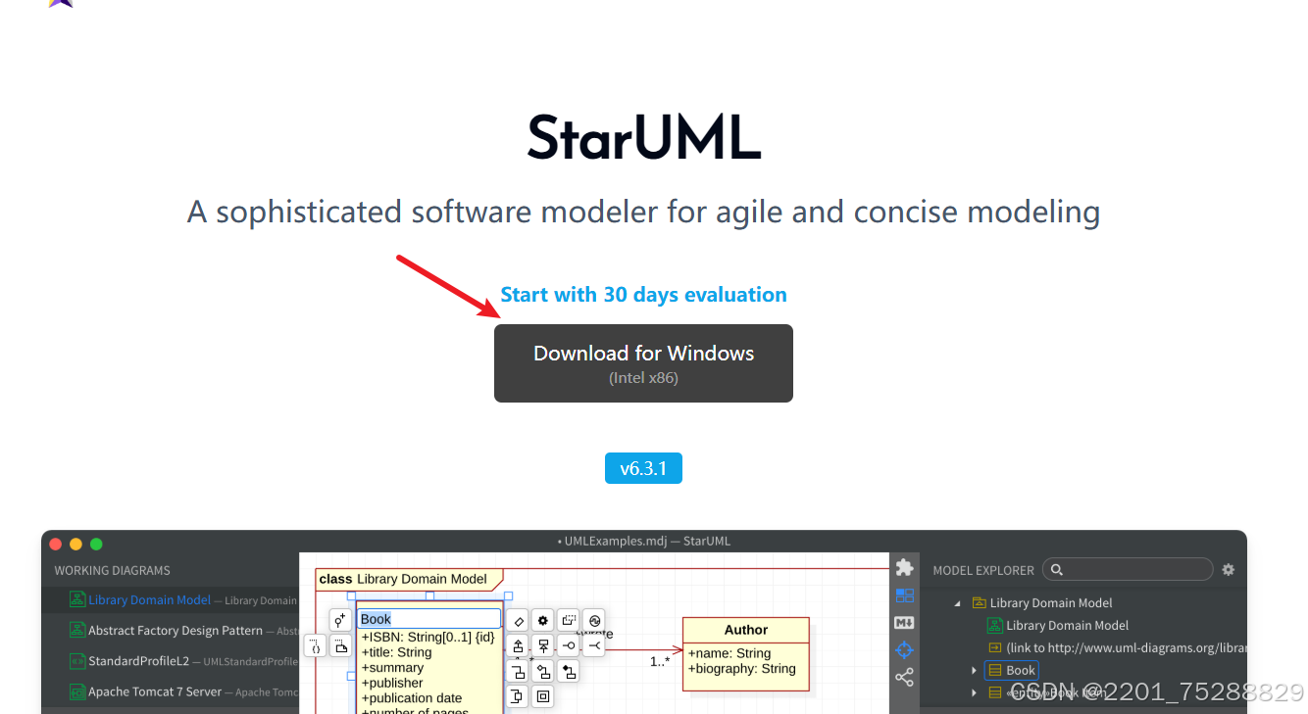The image size is (1308, 714).
Task: Click the v6.3.1 version badge
Action: (x=643, y=468)
